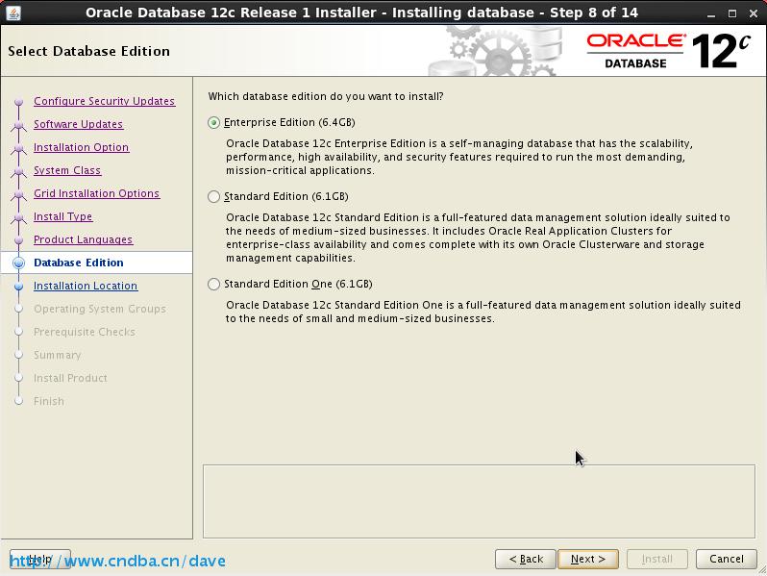Select the Standard Edition One radio button
This screenshot has width=767, height=576.
click(213, 284)
